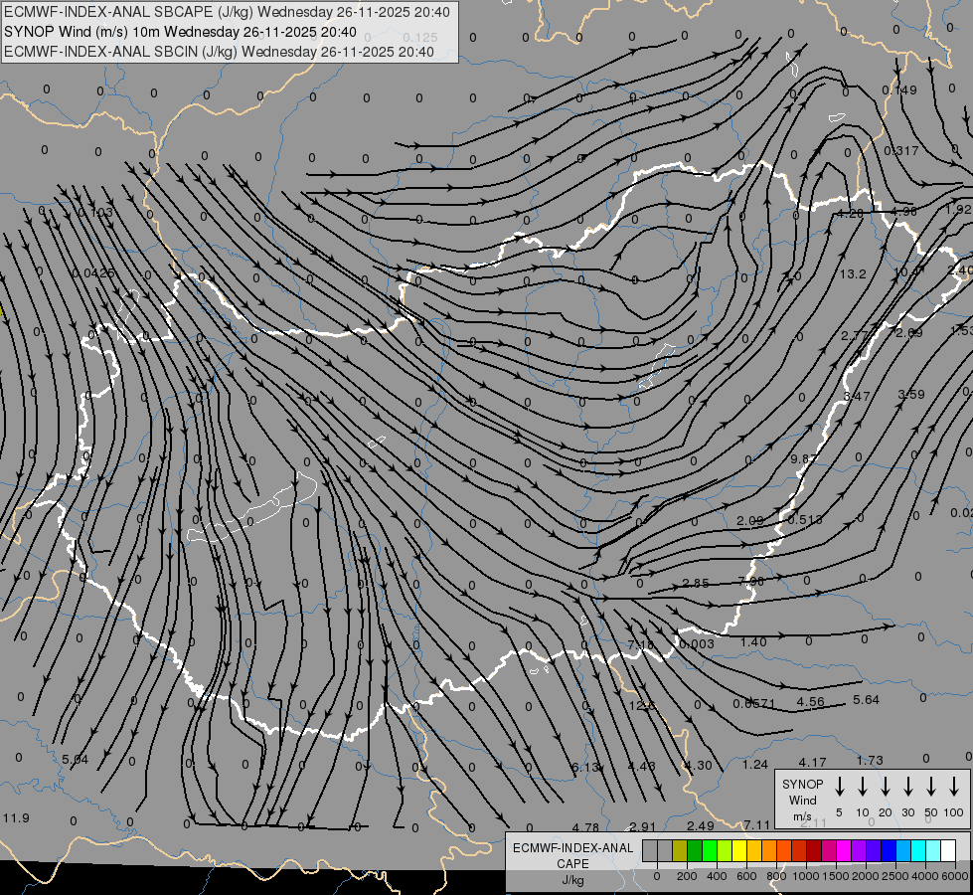Click the 100 m/s wind arrow symbol
This screenshot has height=895, width=973.
coord(954,787)
